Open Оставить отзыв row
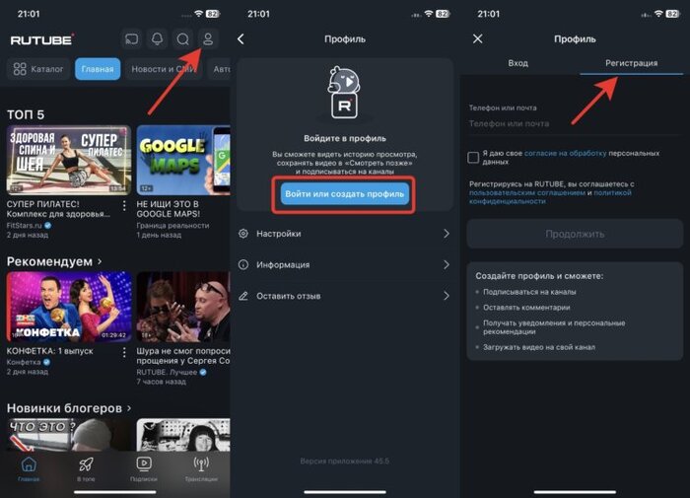 click(345, 296)
